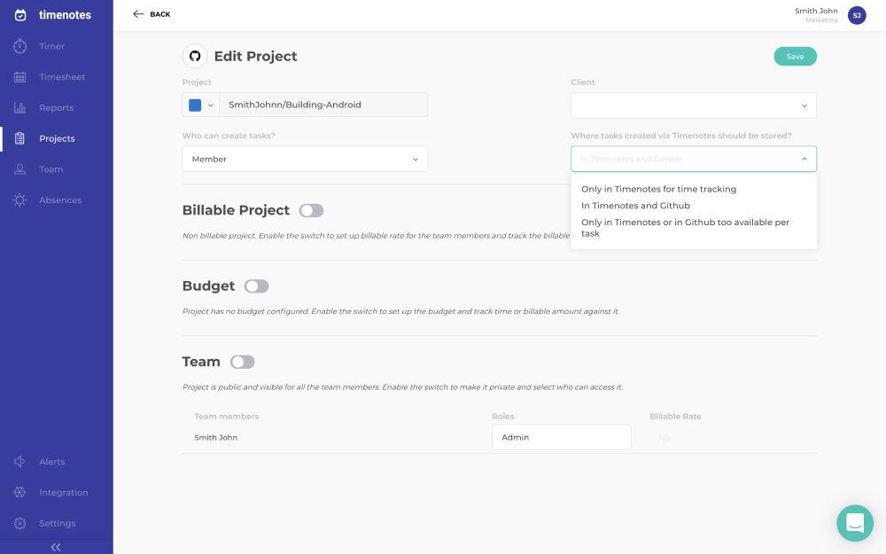This screenshot has width=886, height=554.
Task: Open the Timer stopwatch icon
Action: (19, 46)
